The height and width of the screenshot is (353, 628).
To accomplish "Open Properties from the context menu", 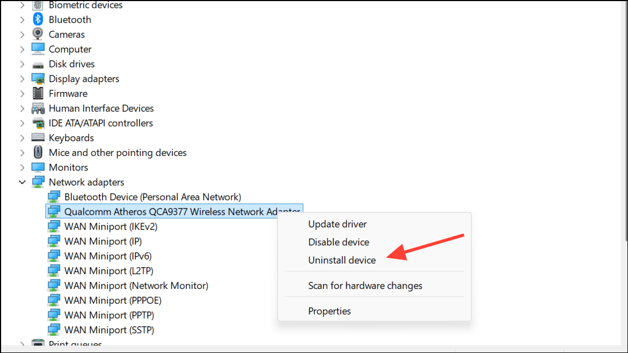I will (x=329, y=311).
